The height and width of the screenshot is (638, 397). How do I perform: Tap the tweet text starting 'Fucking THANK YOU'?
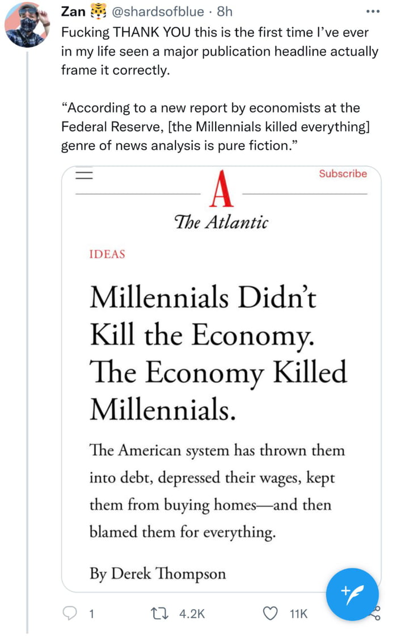[219, 52]
